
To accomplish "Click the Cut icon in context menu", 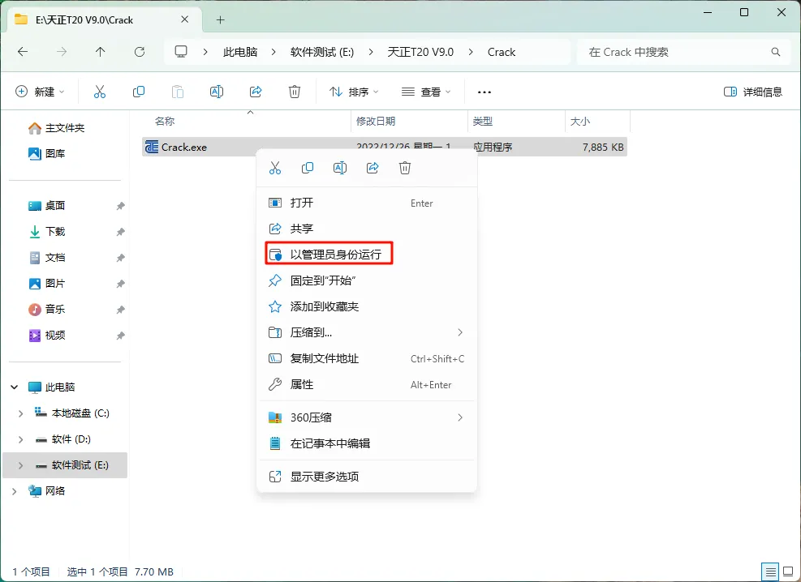I will click(x=275, y=168).
